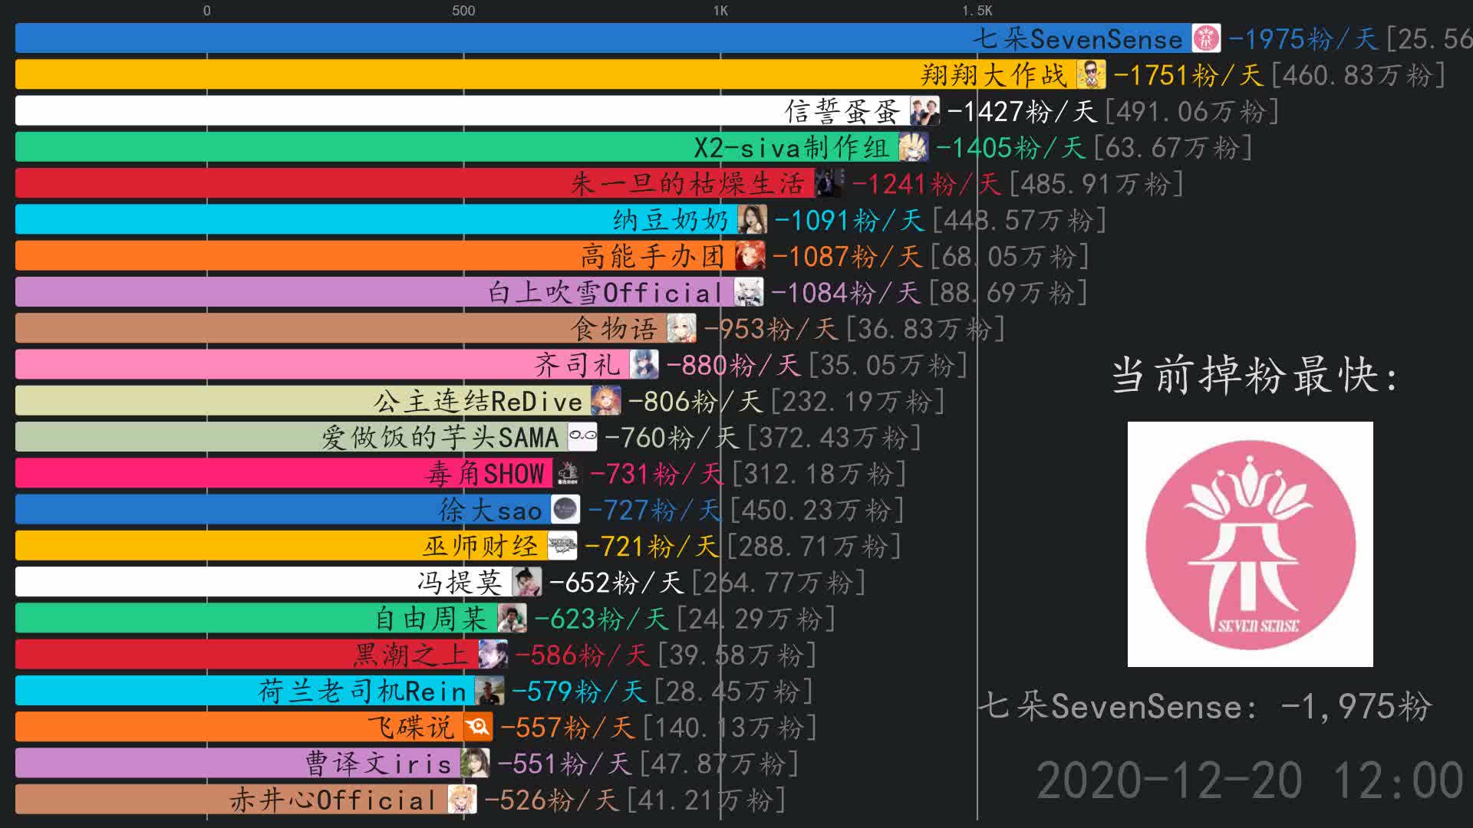
Task: Click the [88.69万粉] total for 白上吹雪Official
Action: [1008, 293]
